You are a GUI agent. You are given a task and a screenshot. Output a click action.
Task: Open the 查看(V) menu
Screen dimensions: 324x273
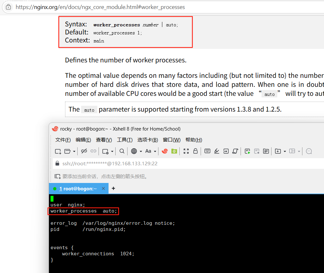[104, 140]
